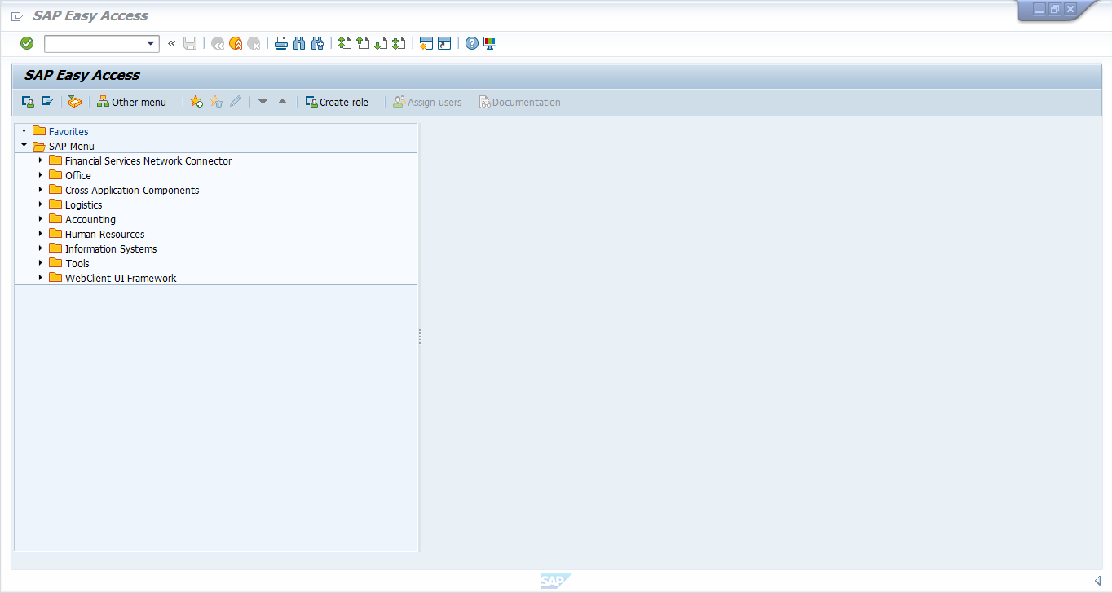The height and width of the screenshot is (593, 1112).
Task: Click the vertical splitter handle beside tree
Action: [x=420, y=336]
